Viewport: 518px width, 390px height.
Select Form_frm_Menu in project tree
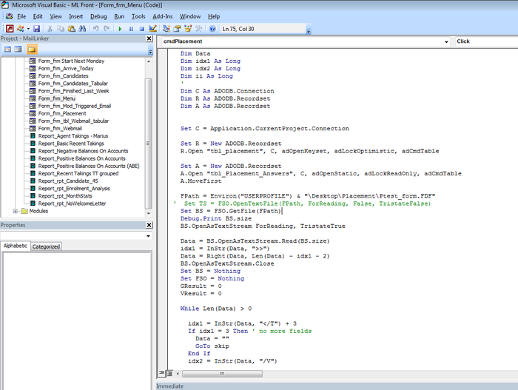56,98
